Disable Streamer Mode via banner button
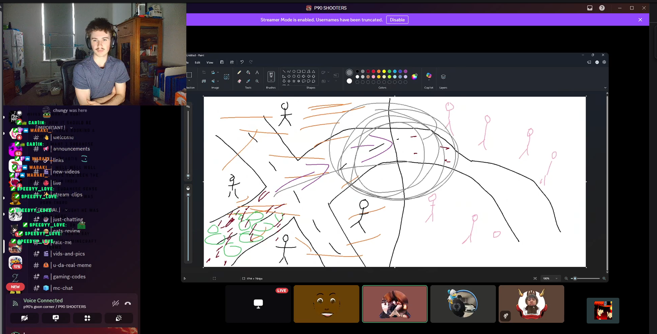Screen dimensions: 657x334 tap(397, 20)
